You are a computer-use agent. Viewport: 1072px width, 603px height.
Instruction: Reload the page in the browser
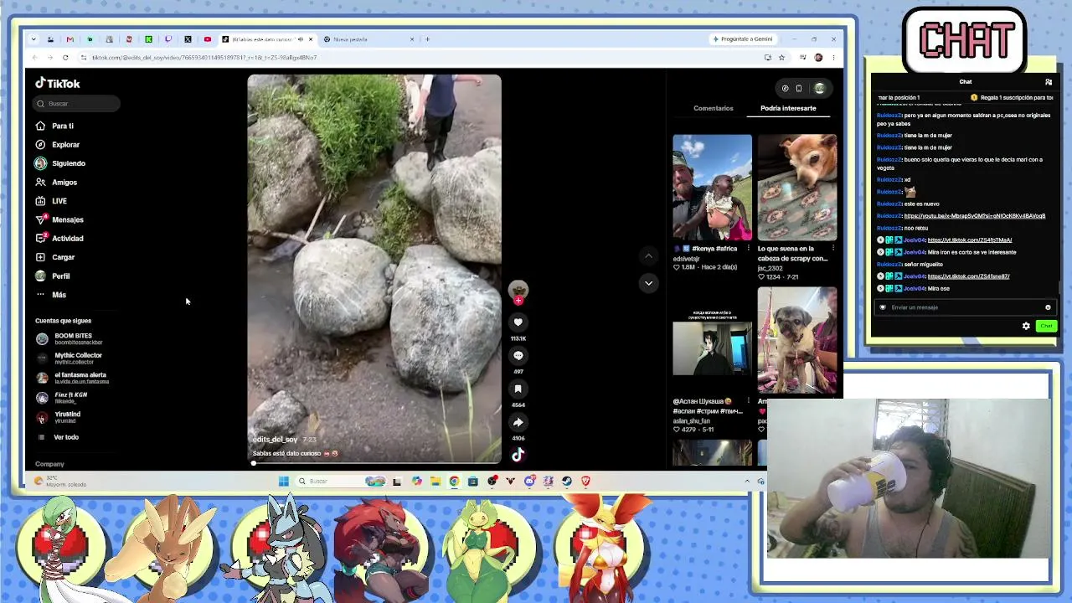65,58
